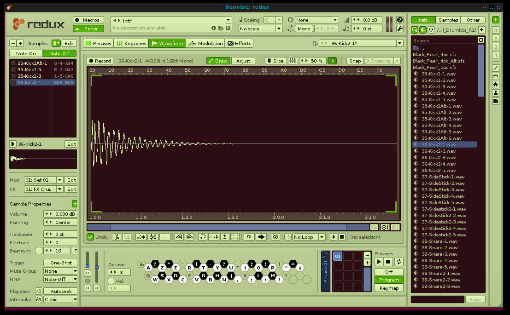Toggle the Snap button in waveform editor
The width and height of the screenshot is (510, 315).
355,61
